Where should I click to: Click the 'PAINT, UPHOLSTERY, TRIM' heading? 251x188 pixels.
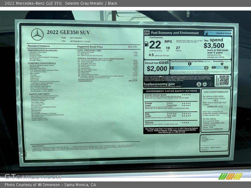coord(89,50)
